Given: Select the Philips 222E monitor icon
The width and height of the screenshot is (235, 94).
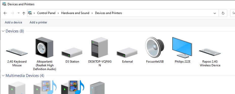Looking at the screenshot, I should coord(182,47).
